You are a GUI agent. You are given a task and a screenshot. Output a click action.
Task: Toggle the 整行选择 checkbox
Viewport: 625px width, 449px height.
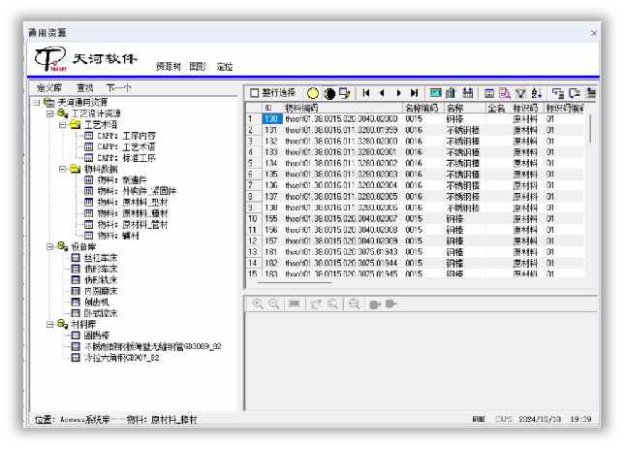click(254, 93)
